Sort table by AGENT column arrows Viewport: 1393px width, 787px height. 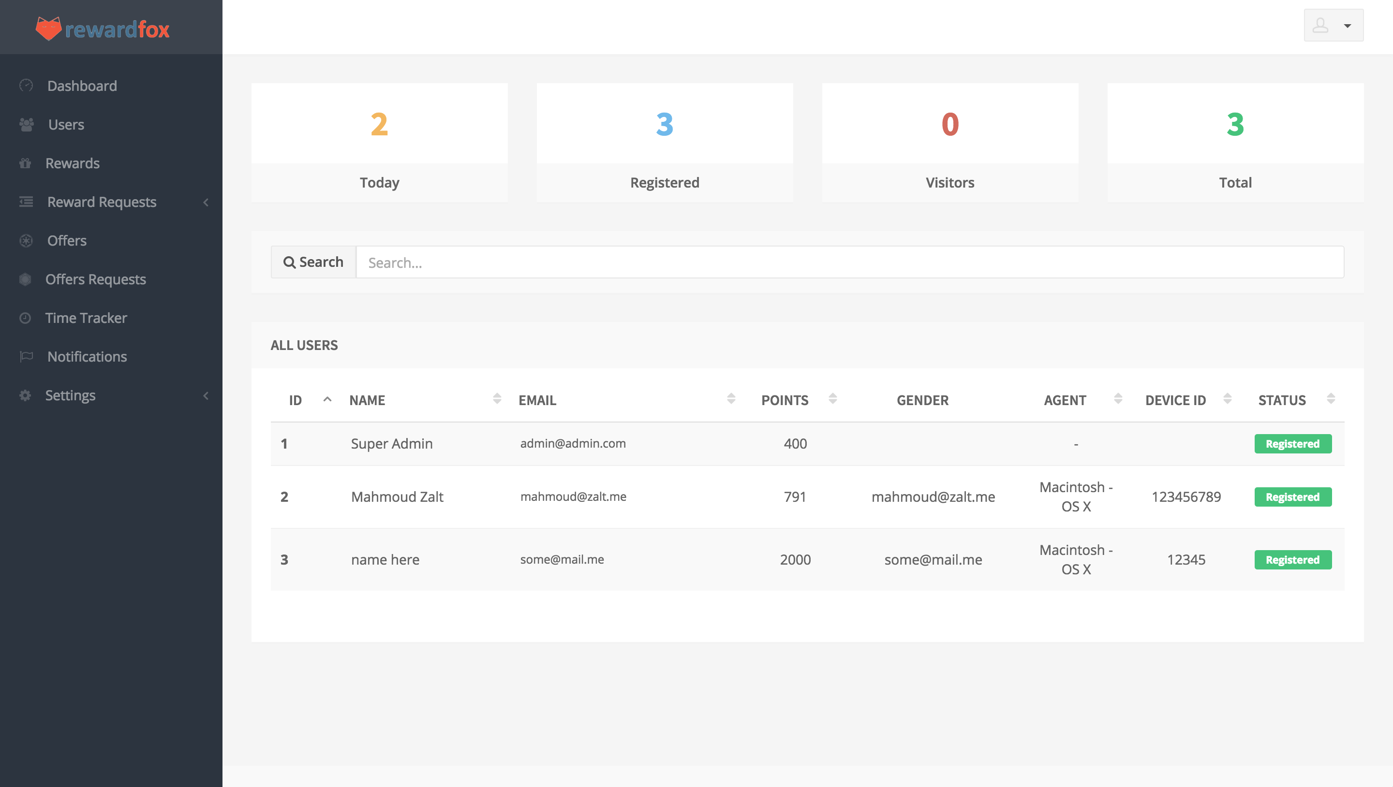(1118, 398)
